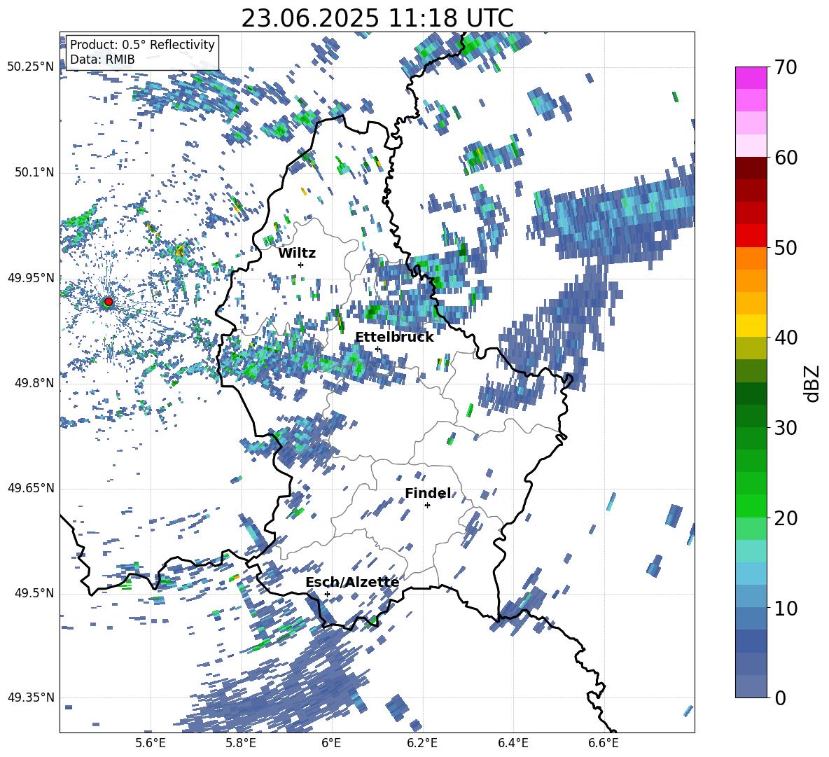829x757 pixels.
Task: Click the Findel location cross marker
Action: tap(427, 506)
